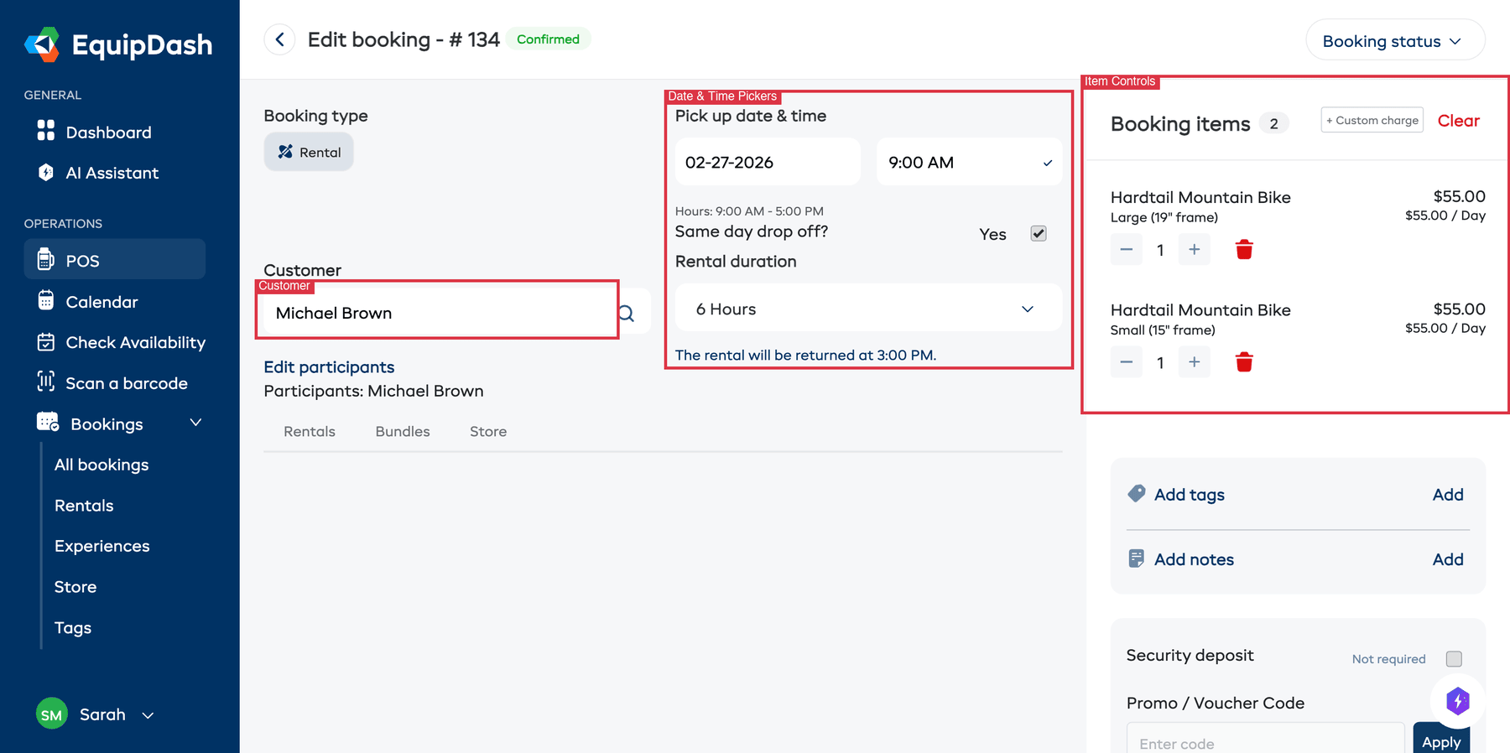This screenshot has width=1510, height=753.
Task: Open the Rental duration 6 Hours dropdown
Action: tap(868, 309)
